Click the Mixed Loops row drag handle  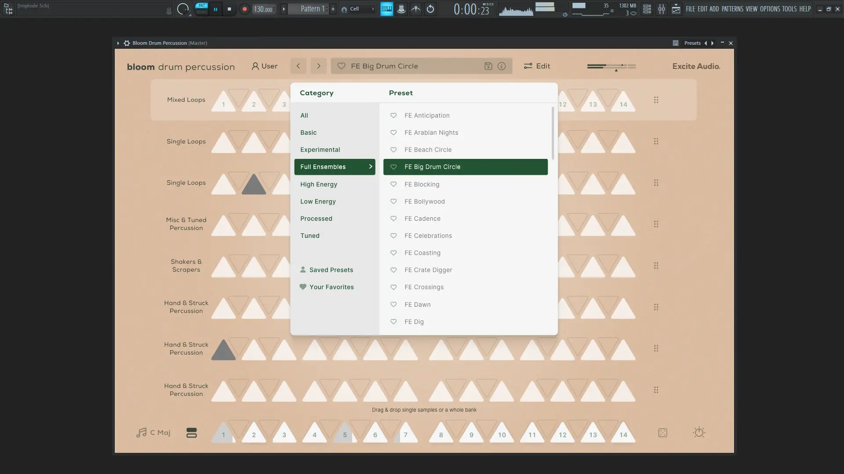pyautogui.click(x=656, y=100)
